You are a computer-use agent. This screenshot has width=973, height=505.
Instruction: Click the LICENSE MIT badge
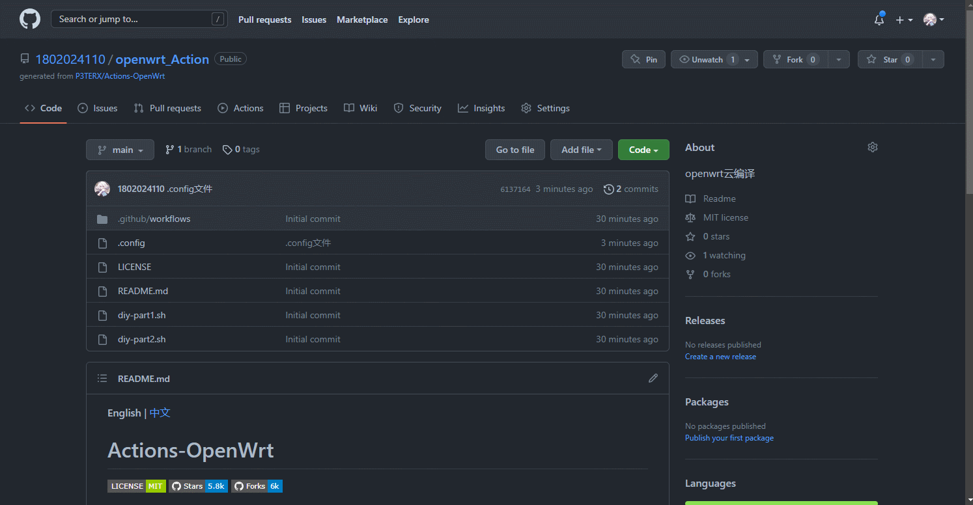tap(137, 486)
